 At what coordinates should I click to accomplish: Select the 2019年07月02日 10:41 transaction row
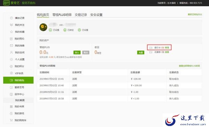point(119,79)
